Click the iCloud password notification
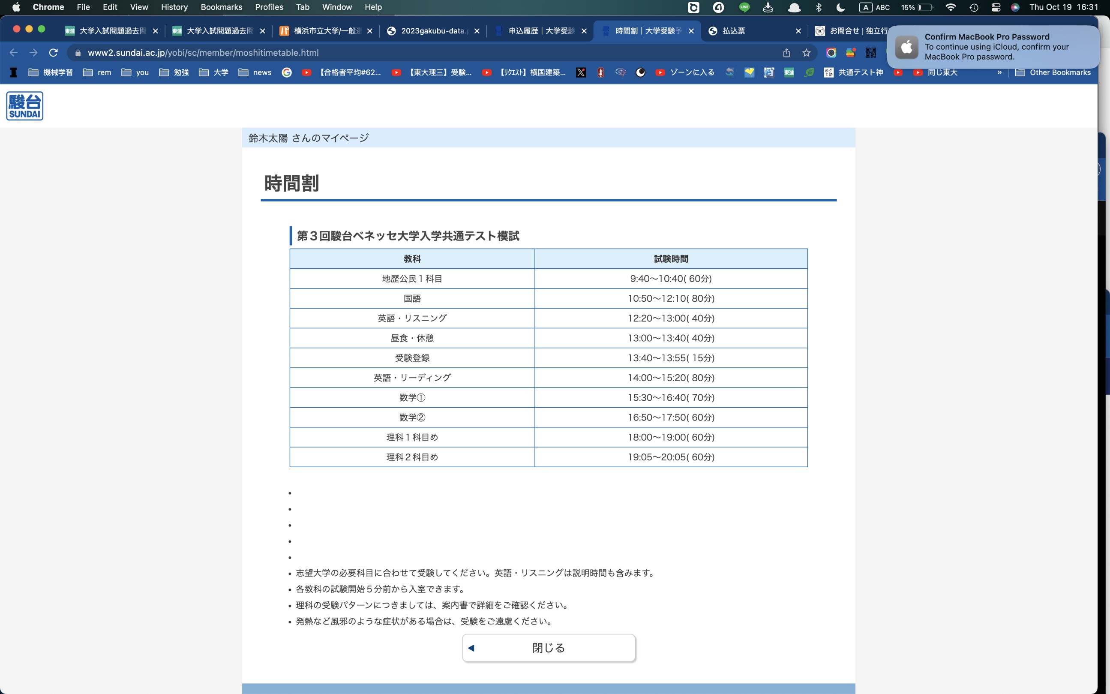Viewport: 1110px width, 694px height. pos(993,47)
